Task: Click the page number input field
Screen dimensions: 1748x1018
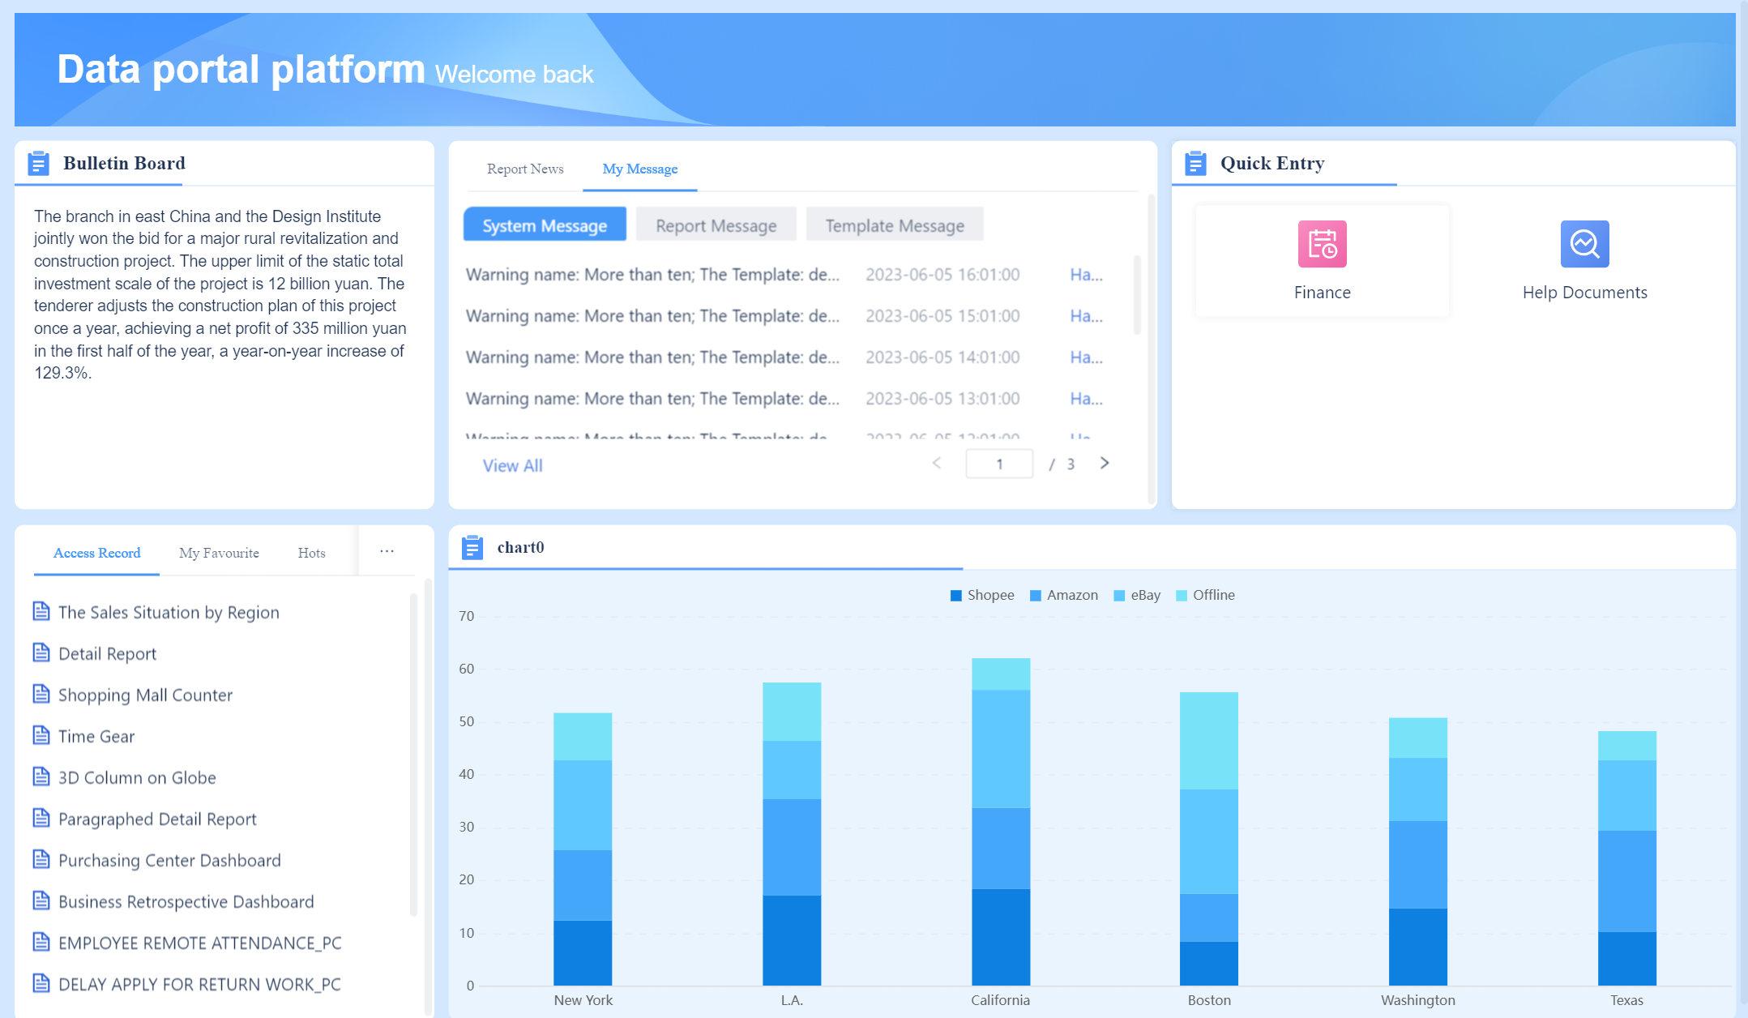Action: pos(999,463)
